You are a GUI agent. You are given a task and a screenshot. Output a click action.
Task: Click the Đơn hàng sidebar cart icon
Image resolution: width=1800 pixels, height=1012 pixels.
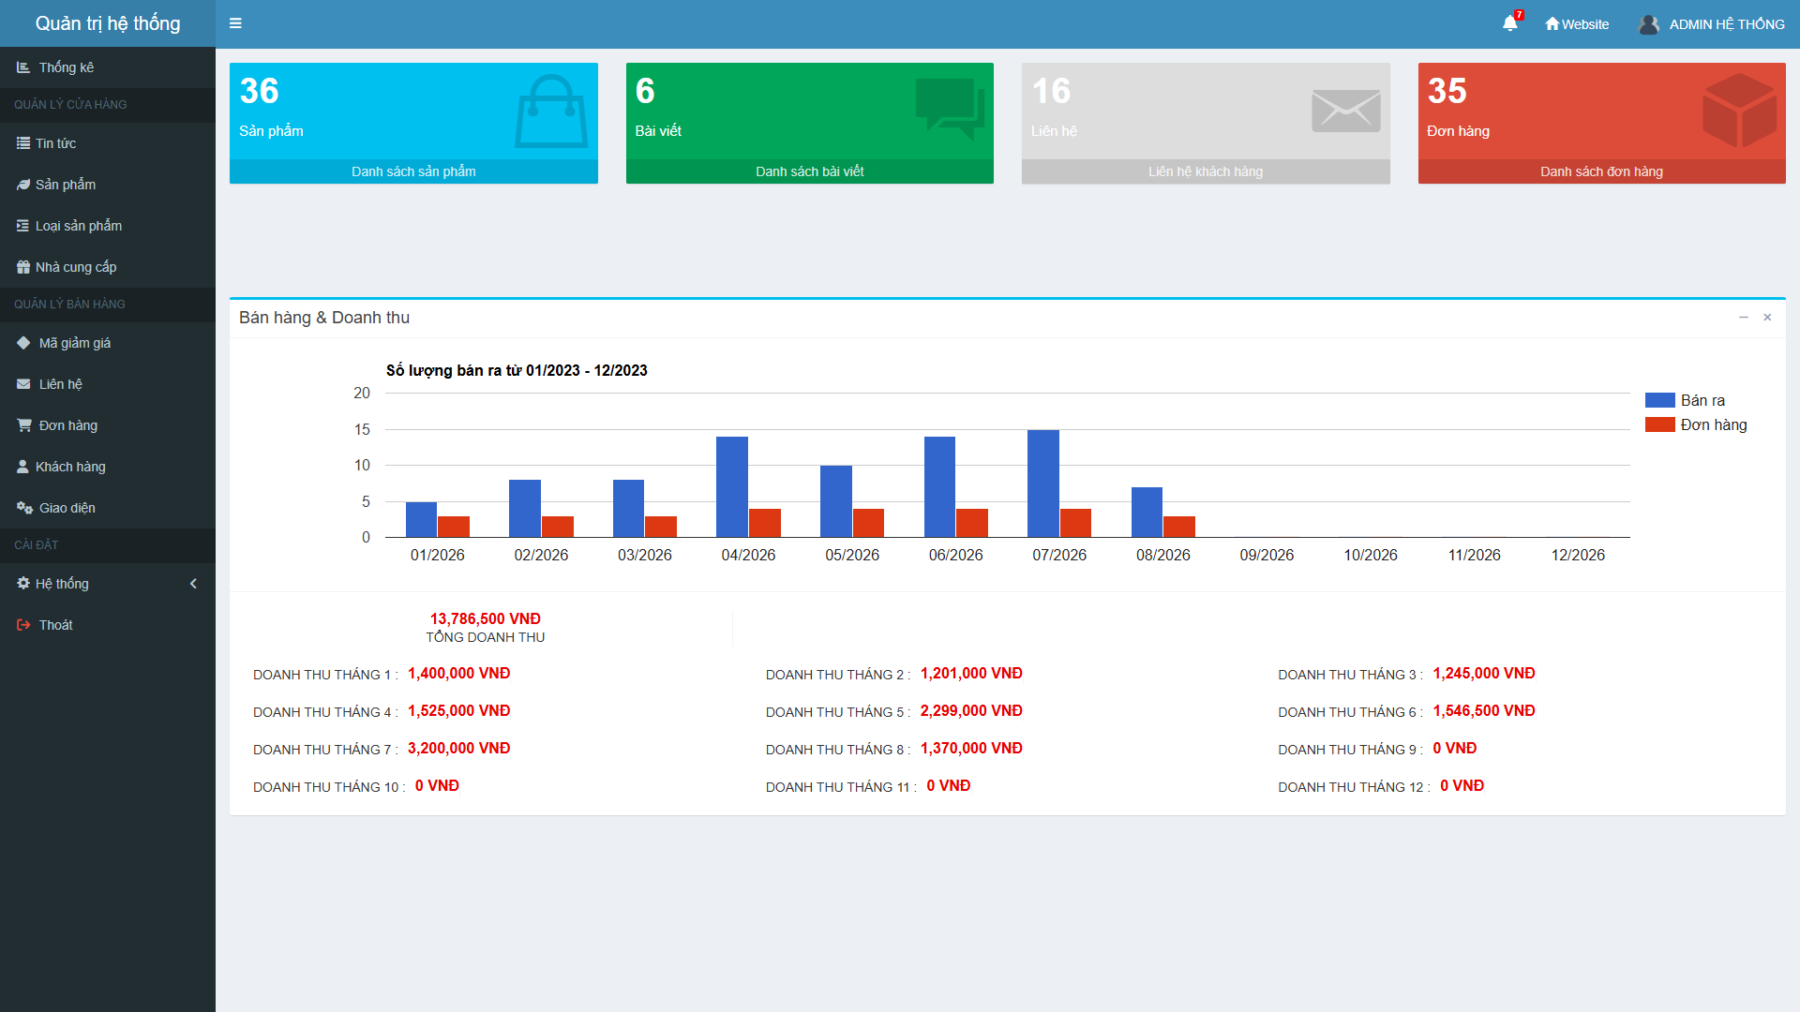23,425
